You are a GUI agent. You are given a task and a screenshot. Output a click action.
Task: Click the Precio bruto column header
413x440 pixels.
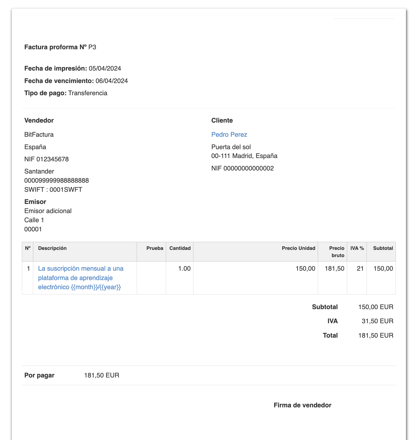[x=337, y=252]
